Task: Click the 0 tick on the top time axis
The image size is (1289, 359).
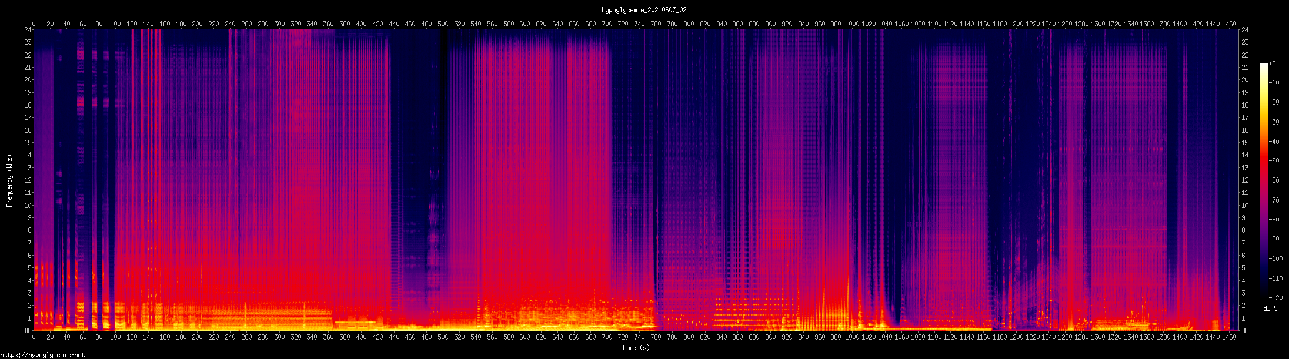Action: pos(34,24)
